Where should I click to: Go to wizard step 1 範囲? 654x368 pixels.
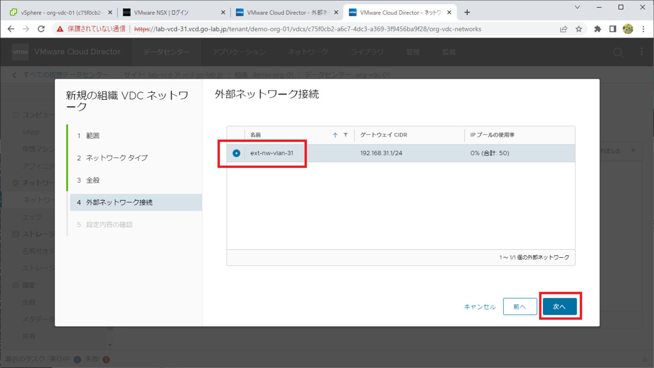click(x=88, y=136)
